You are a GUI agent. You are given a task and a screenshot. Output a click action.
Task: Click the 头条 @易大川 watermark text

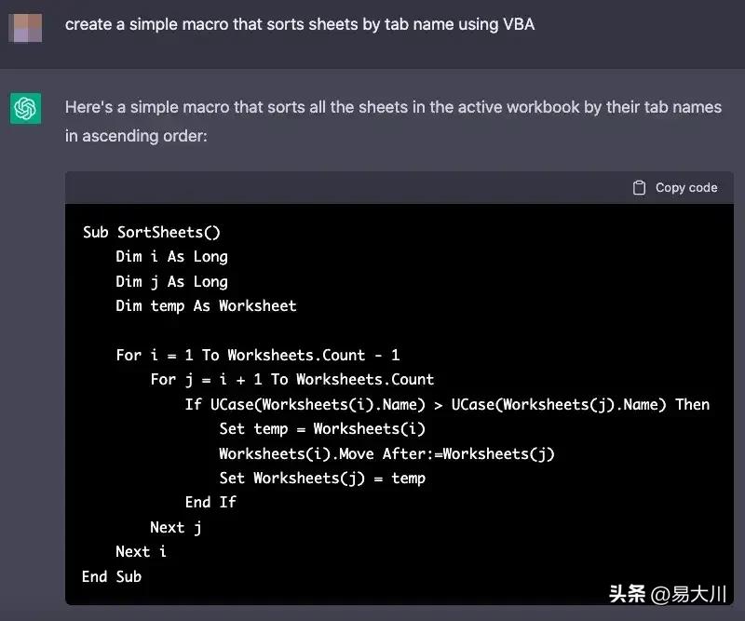pos(668,593)
